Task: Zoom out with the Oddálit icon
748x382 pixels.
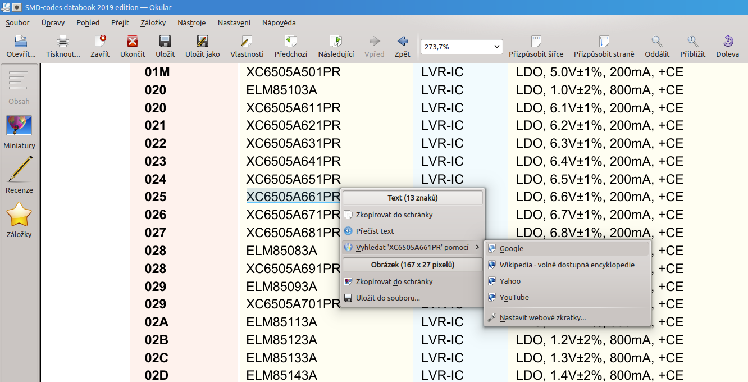Action: (657, 42)
